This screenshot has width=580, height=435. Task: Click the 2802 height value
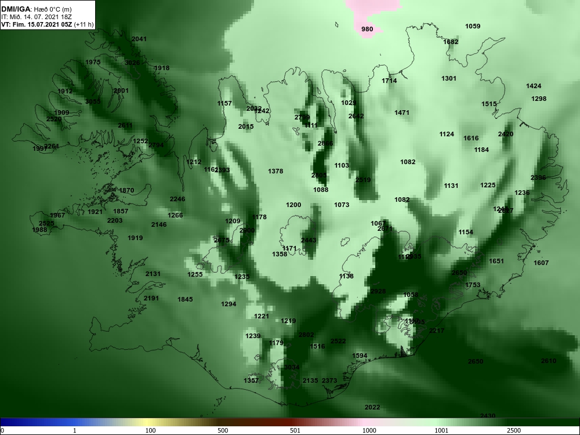point(306,335)
